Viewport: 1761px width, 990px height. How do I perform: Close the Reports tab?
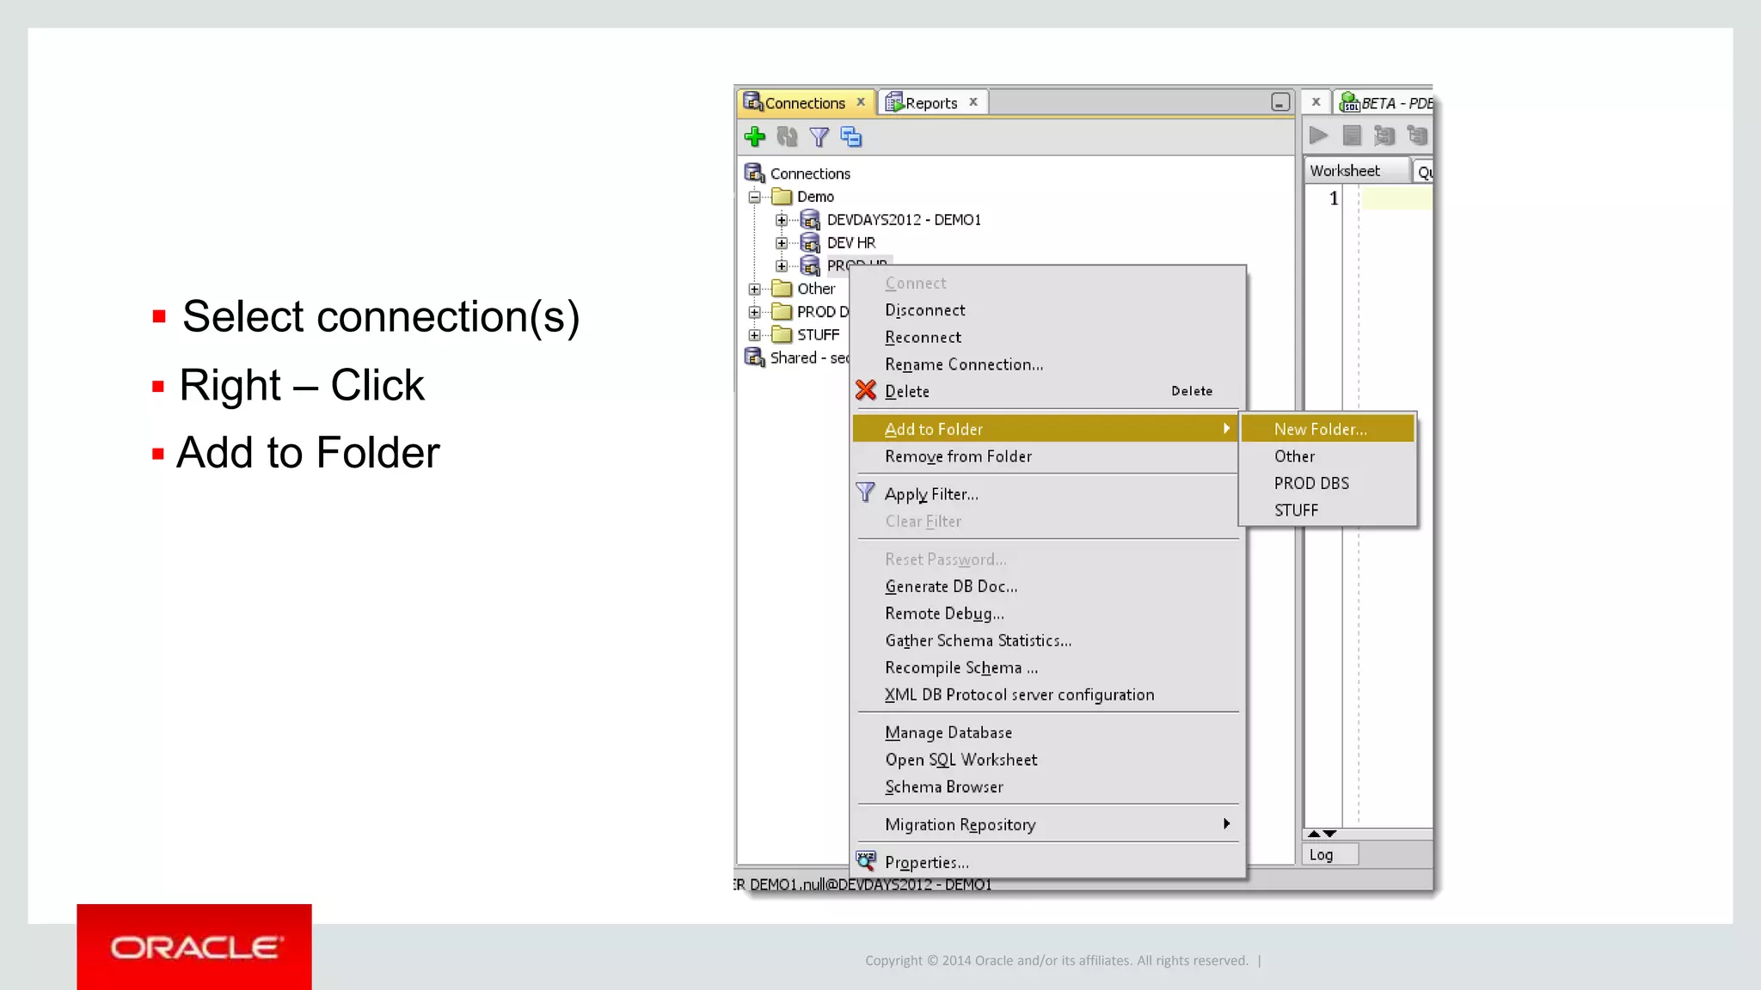click(973, 101)
